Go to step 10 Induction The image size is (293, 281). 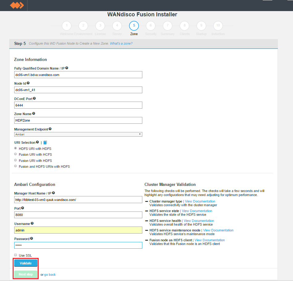218,26
